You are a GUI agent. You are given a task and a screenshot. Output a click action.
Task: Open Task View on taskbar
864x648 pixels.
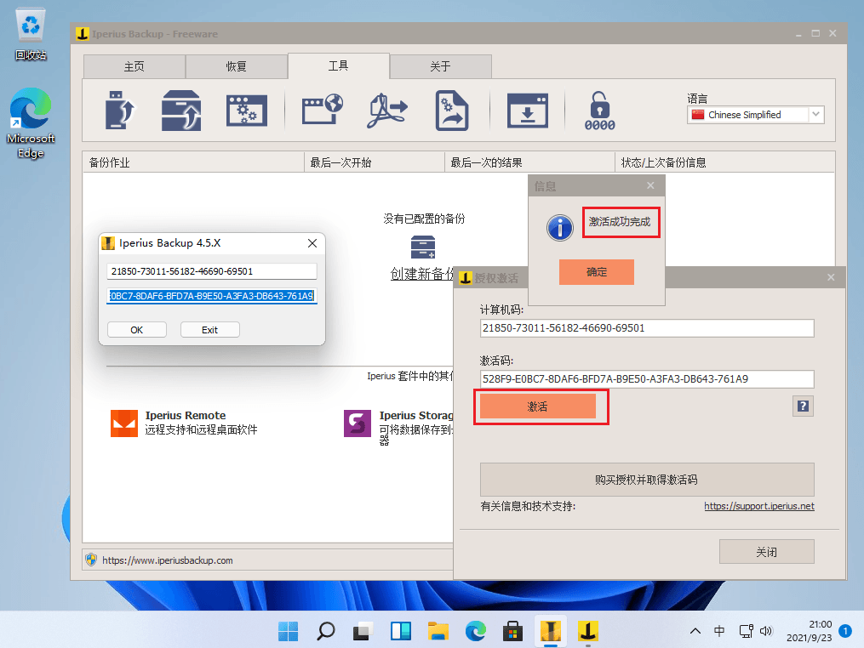[x=363, y=631]
